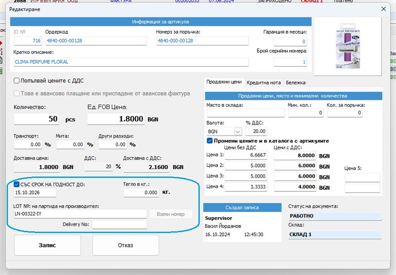396x275 pixels.
Task: Open the Кредитна нота tab
Action: point(264,83)
